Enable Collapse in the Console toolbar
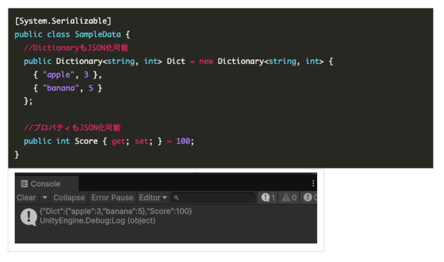444x262 pixels. [69, 197]
